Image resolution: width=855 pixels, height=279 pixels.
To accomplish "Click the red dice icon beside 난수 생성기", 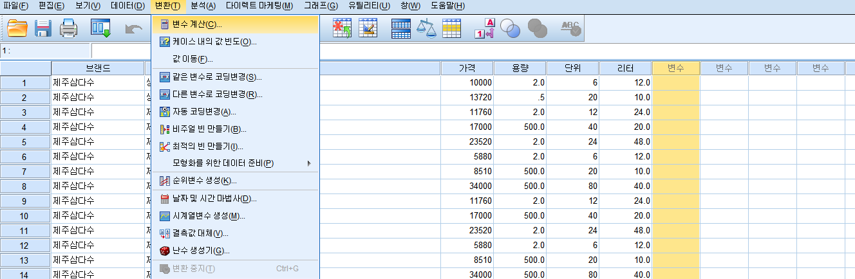I will 164,251.
